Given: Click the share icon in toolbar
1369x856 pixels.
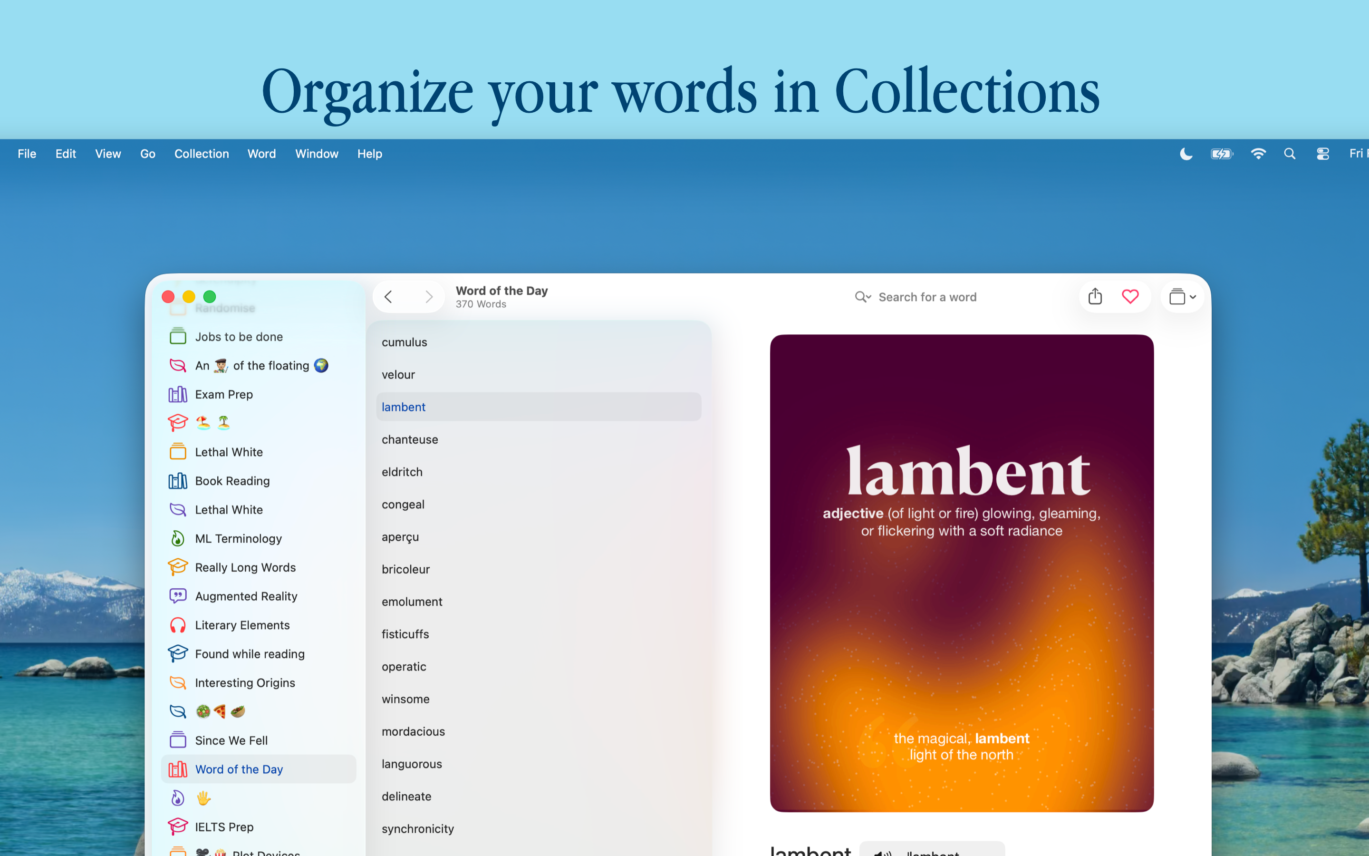Looking at the screenshot, I should pyautogui.click(x=1095, y=296).
